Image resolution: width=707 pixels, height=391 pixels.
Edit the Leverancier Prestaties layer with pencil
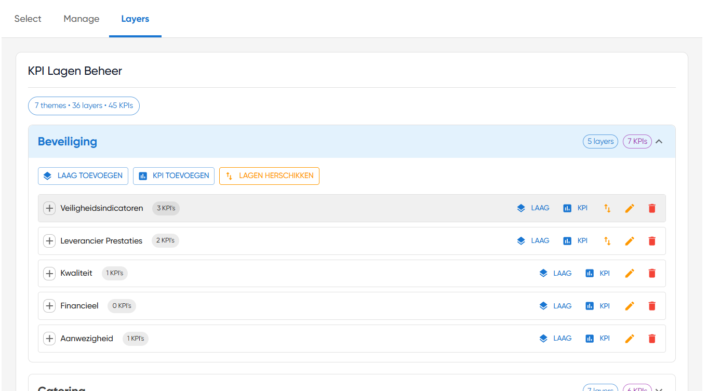tap(630, 241)
